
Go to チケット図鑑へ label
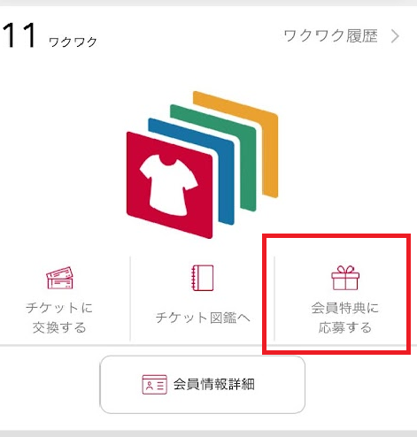[x=203, y=318]
